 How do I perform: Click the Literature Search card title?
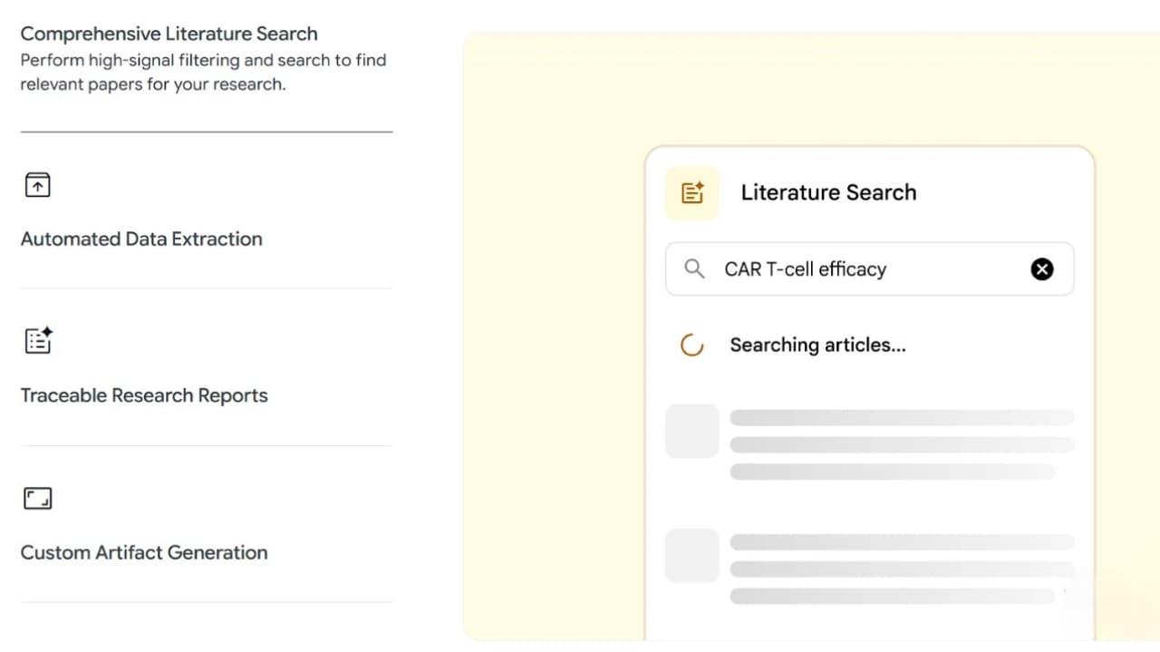828,192
